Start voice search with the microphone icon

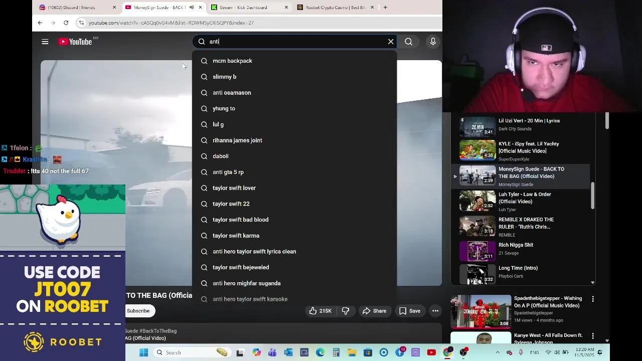coord(433,42)
